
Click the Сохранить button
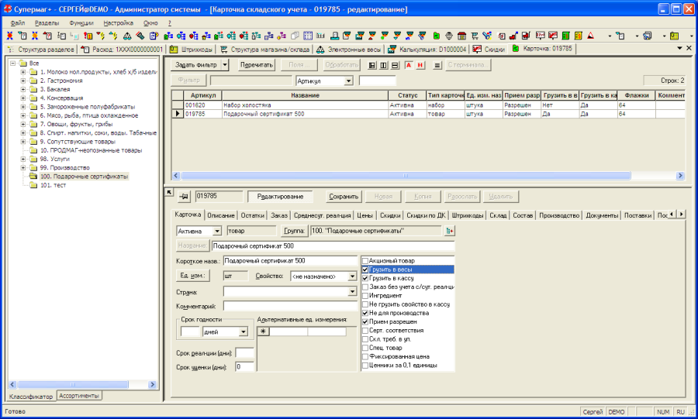tap(344, 197)
